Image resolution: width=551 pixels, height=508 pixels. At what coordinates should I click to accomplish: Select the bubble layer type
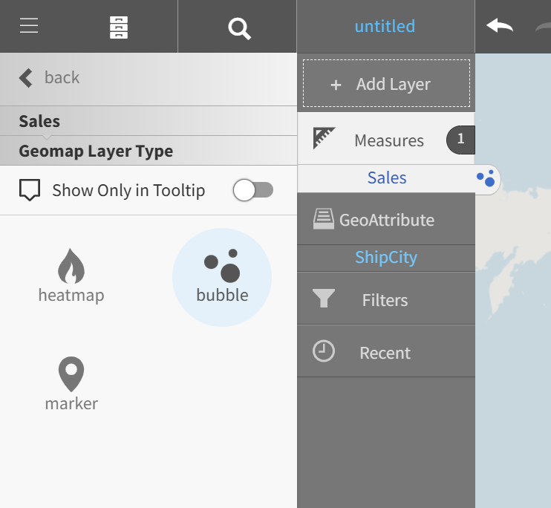[222, 277]
